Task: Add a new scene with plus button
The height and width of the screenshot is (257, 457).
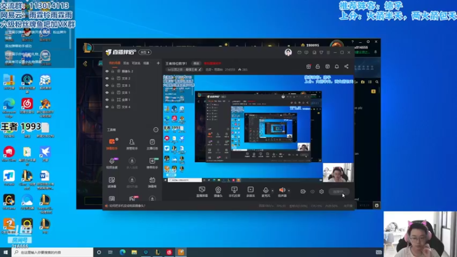Action: pos(158,63)
